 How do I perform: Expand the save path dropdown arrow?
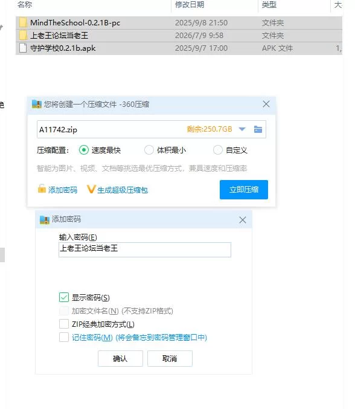click(x=242, y=129)
